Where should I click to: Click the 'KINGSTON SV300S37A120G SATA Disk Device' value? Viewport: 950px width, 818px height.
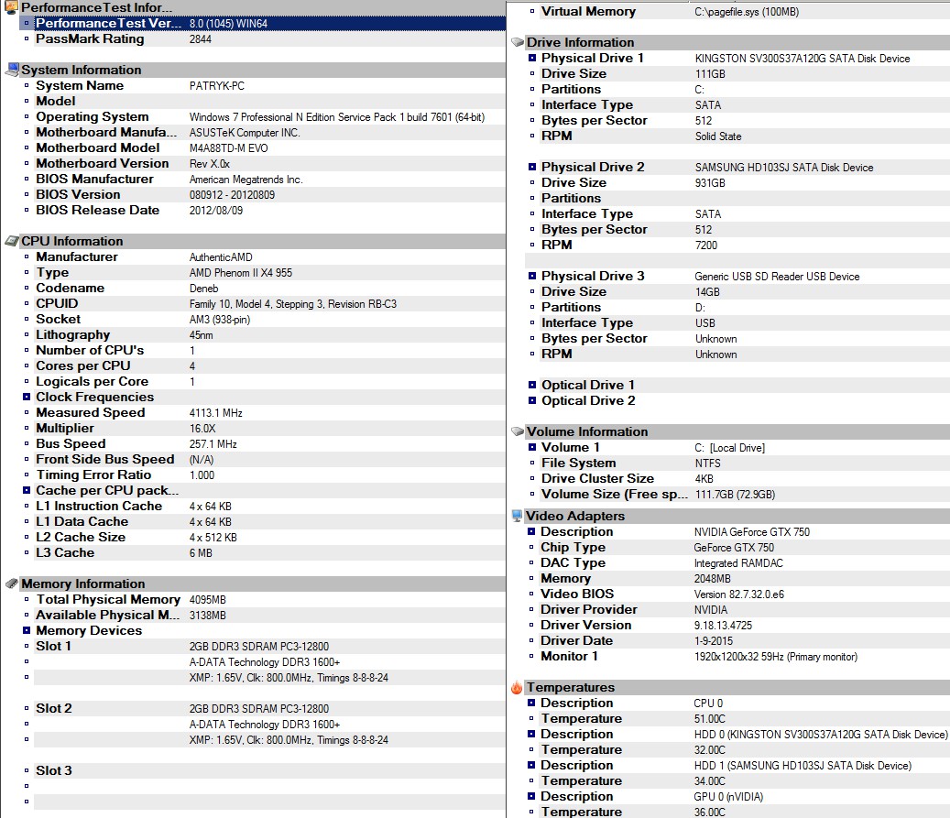coord(803,59)
